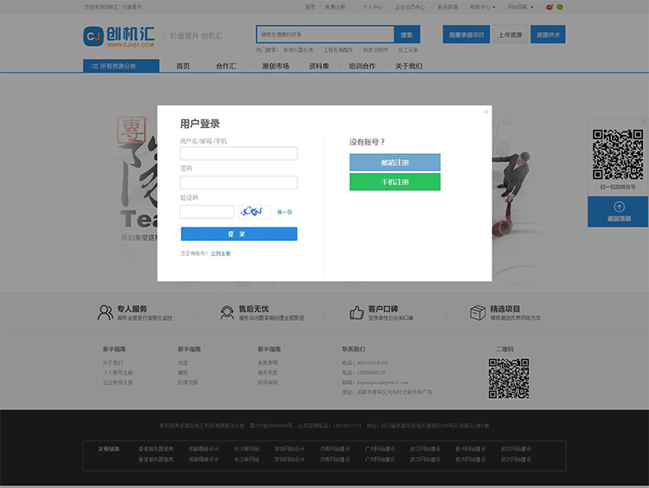The height and width of the screenshot is (488, 649).
Task: Click the 专人服务 person icon
Action: 106,312
